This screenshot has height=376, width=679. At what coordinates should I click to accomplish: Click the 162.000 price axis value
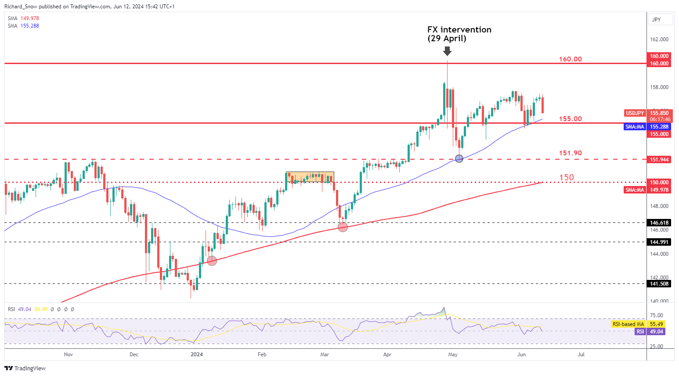(x=659, y=39)
